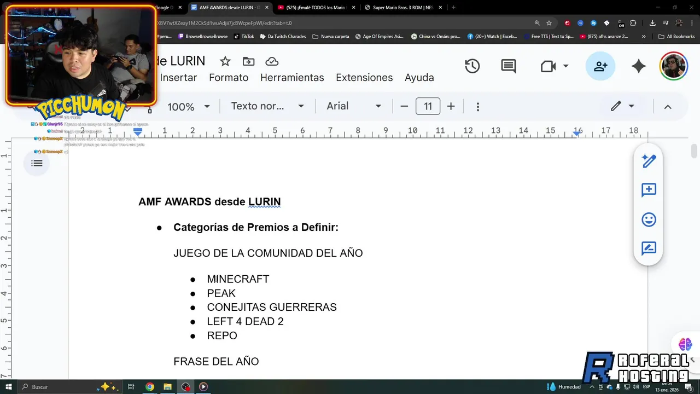Click the JUEGO DE LA COMUNIDAD DEL AÑO line
The height and width of the screenshot is (394, 700).
268,253
